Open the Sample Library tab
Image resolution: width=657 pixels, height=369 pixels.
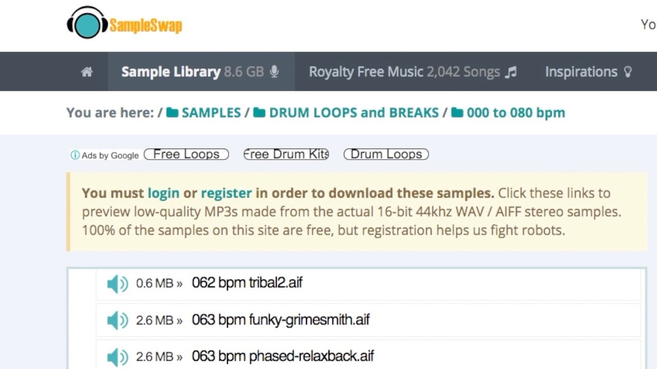point(200,72)
